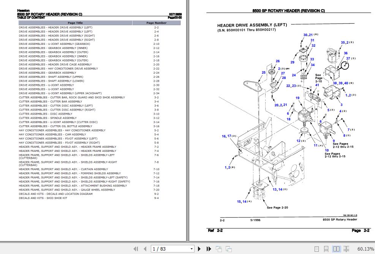This screenshot has height=254, width=375.
Task: Jump to the last page
Action: click(x=209, y=249)
